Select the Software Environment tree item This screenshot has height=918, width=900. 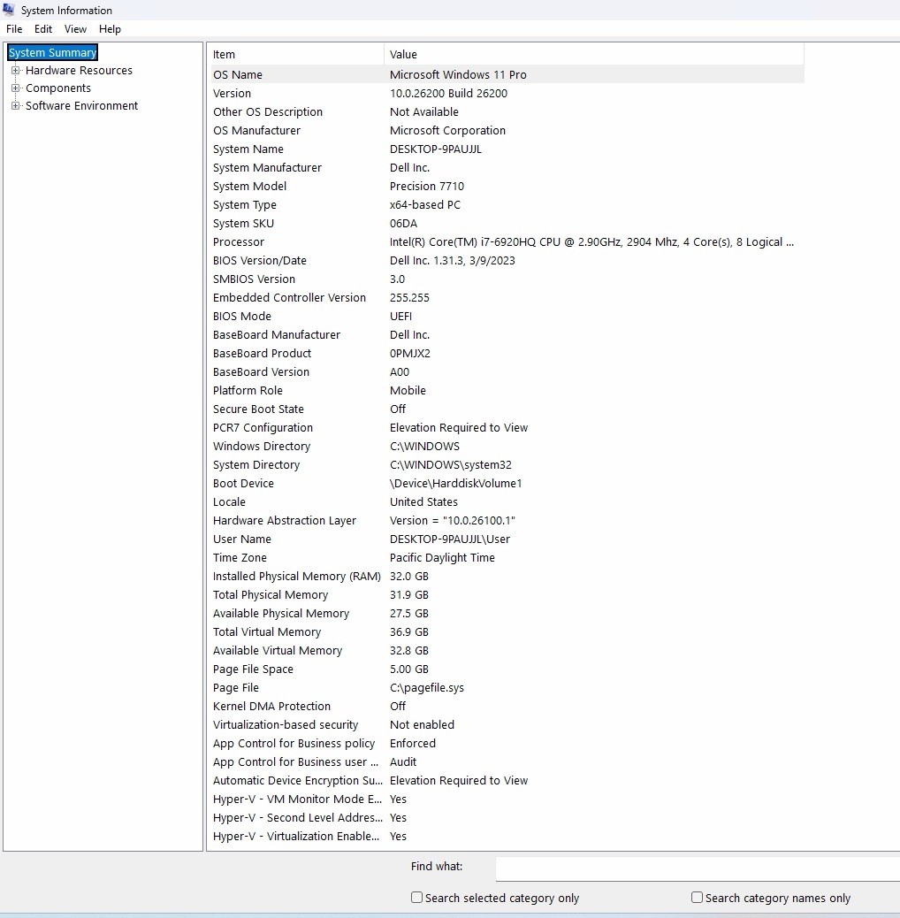click(82, 105)
